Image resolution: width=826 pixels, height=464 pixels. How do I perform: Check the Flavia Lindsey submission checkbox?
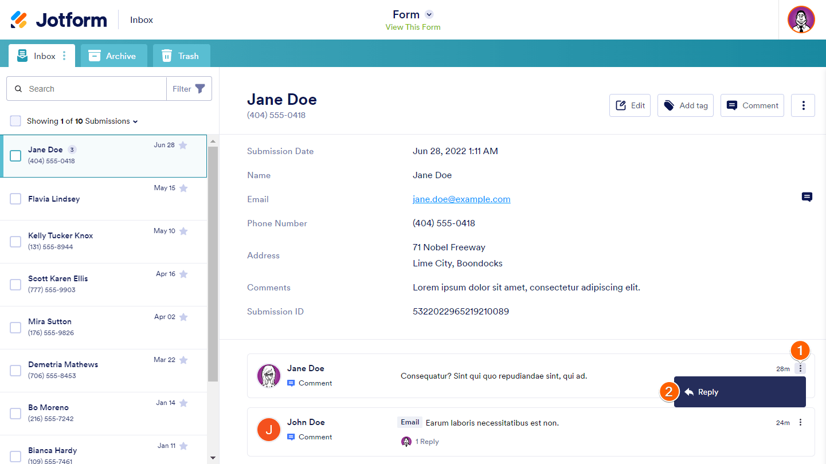tap(15, 199)
